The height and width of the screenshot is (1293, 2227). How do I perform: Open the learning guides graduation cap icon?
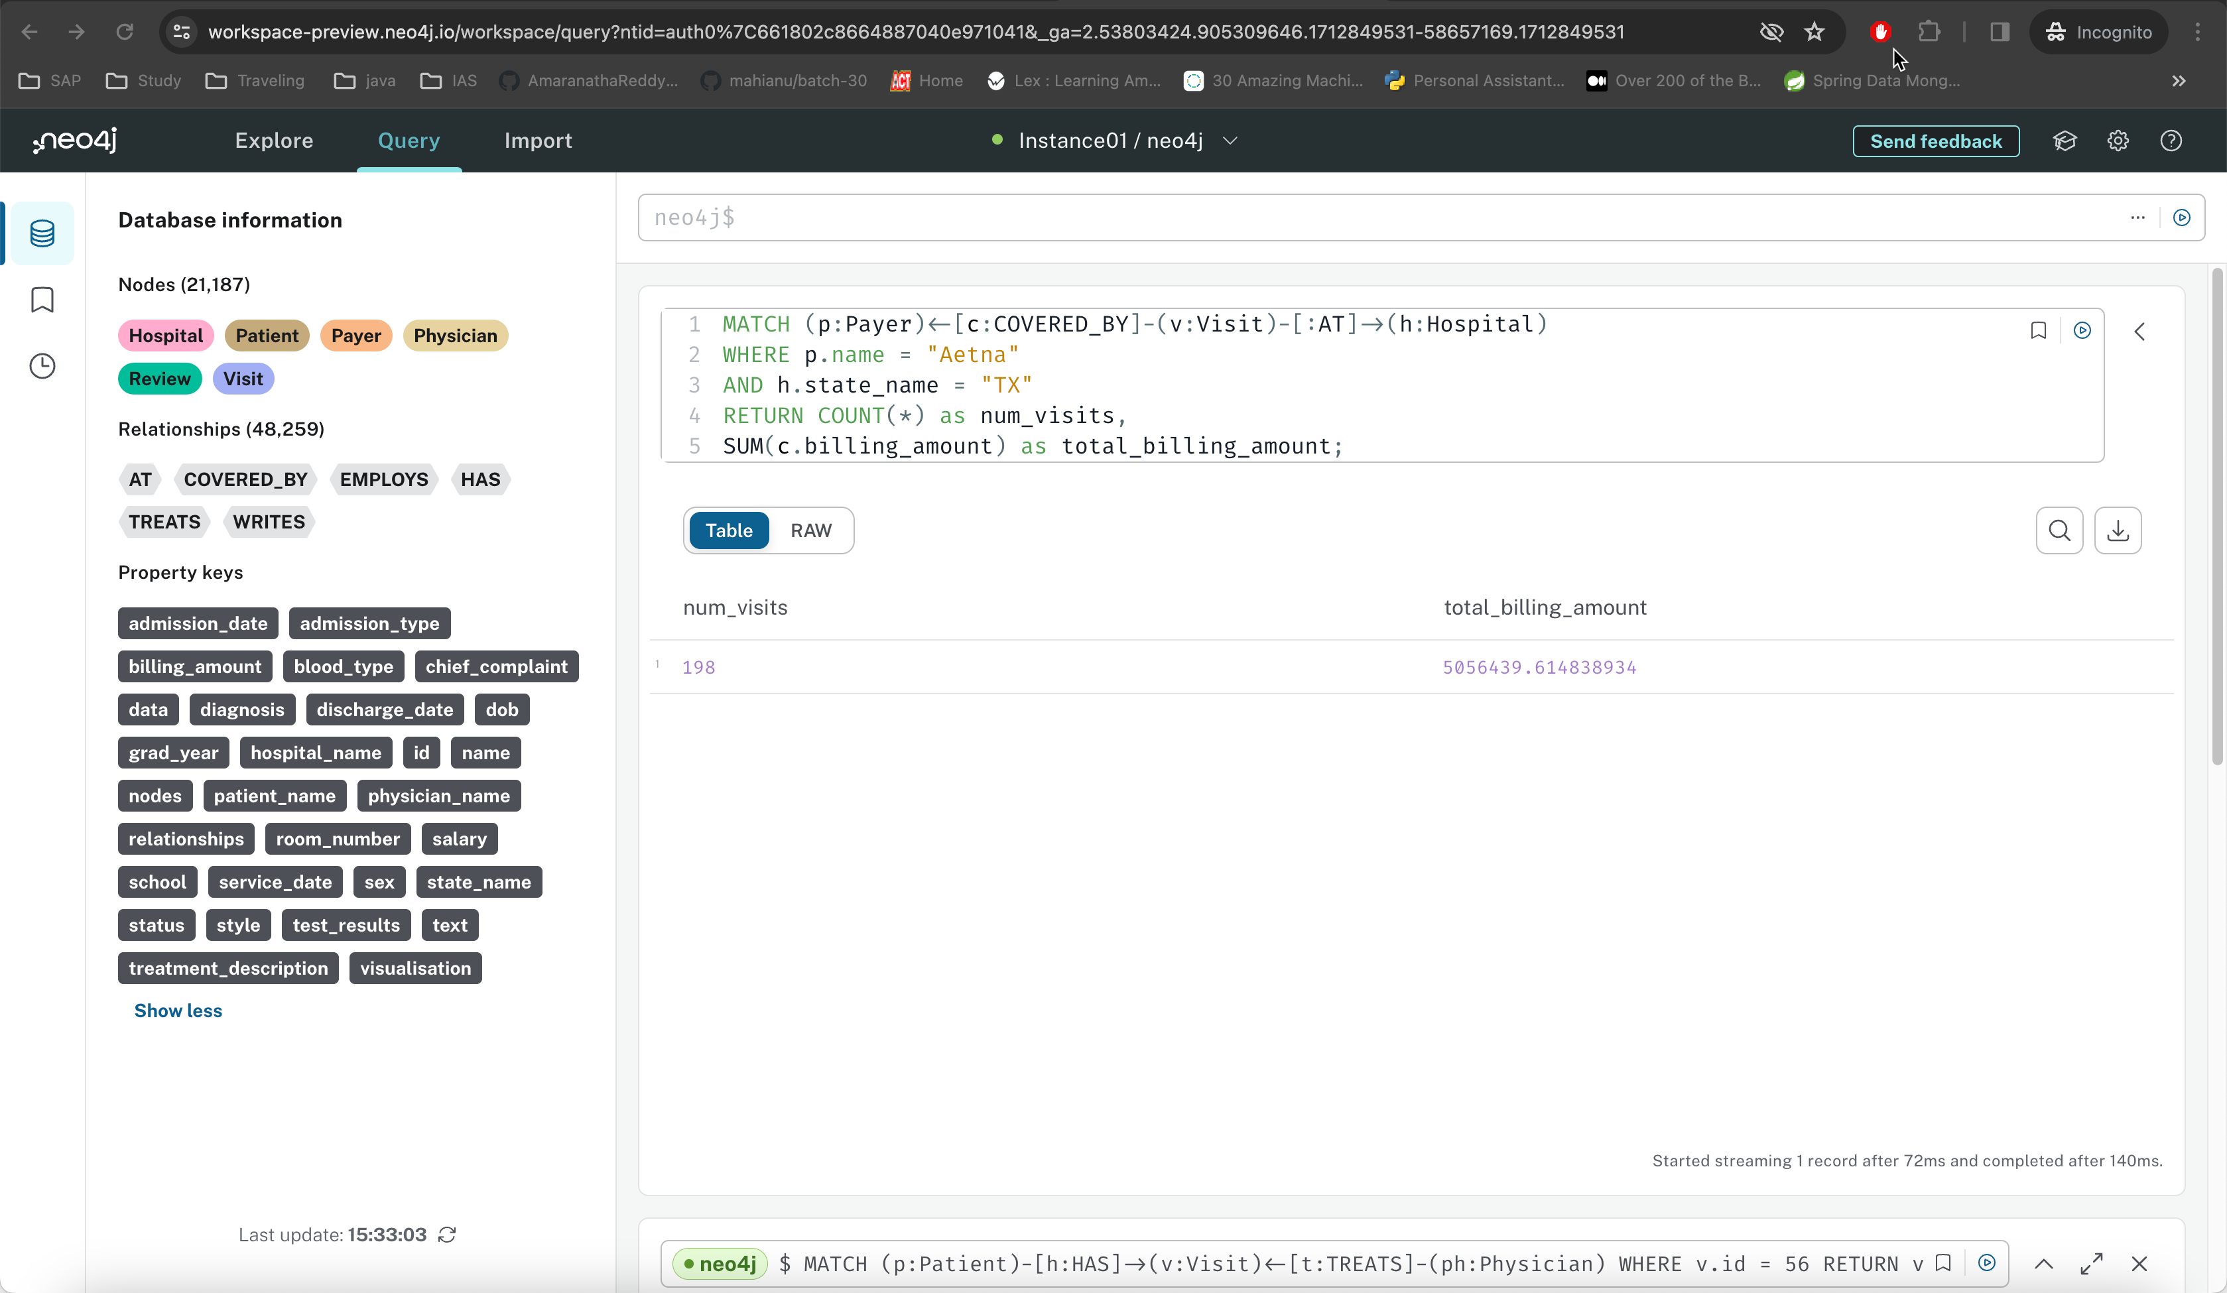click(2065, 141)
